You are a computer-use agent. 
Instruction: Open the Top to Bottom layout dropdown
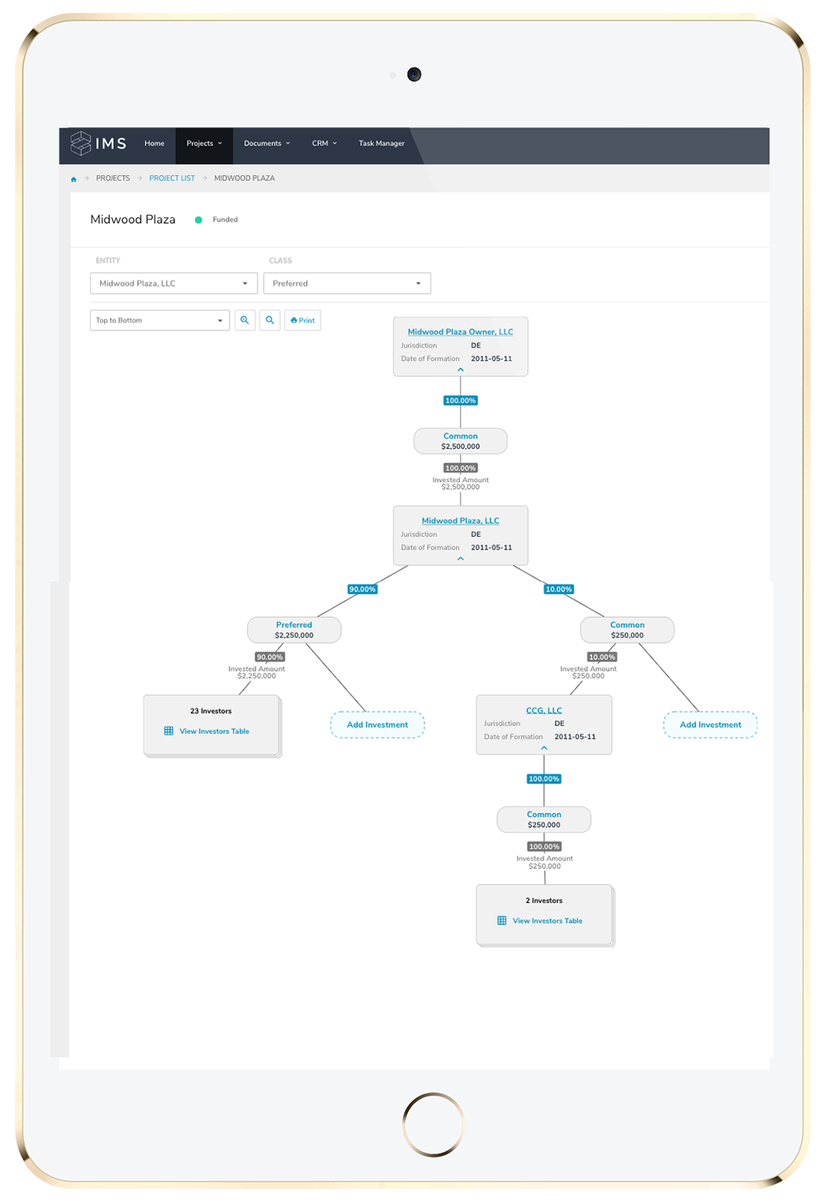[159, 321]
